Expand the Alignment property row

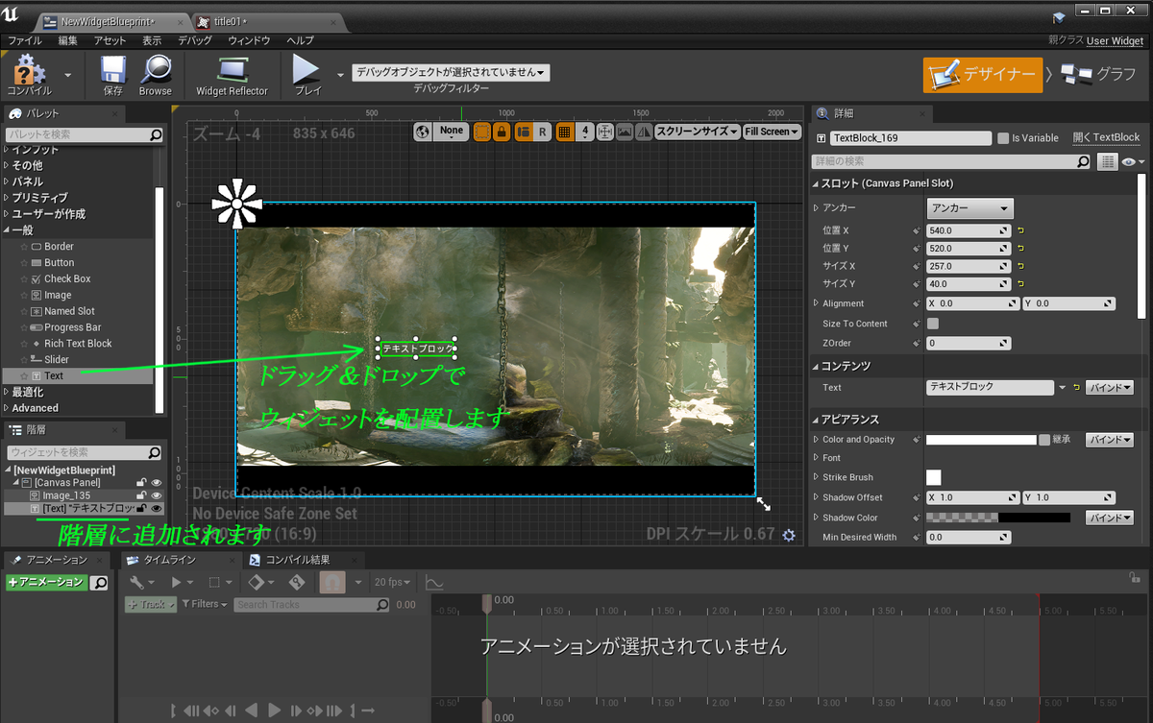(816, 303)
